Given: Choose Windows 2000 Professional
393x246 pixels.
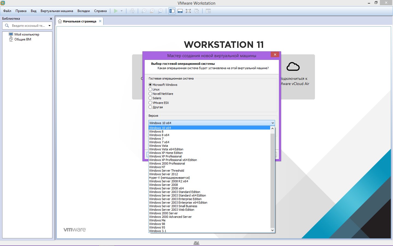Looking at the screenshot, I should (x=209, y=163).
